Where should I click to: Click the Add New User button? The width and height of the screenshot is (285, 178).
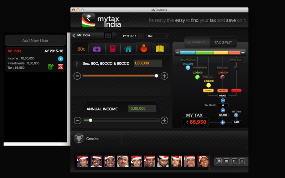click(35, 40)
